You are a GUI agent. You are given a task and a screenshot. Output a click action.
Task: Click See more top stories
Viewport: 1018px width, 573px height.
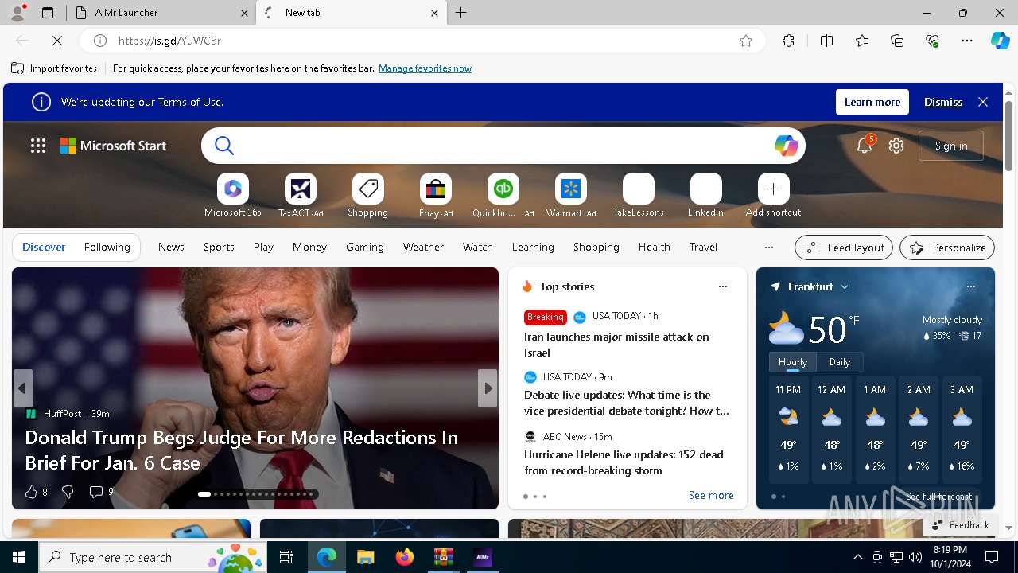(711, 495)
